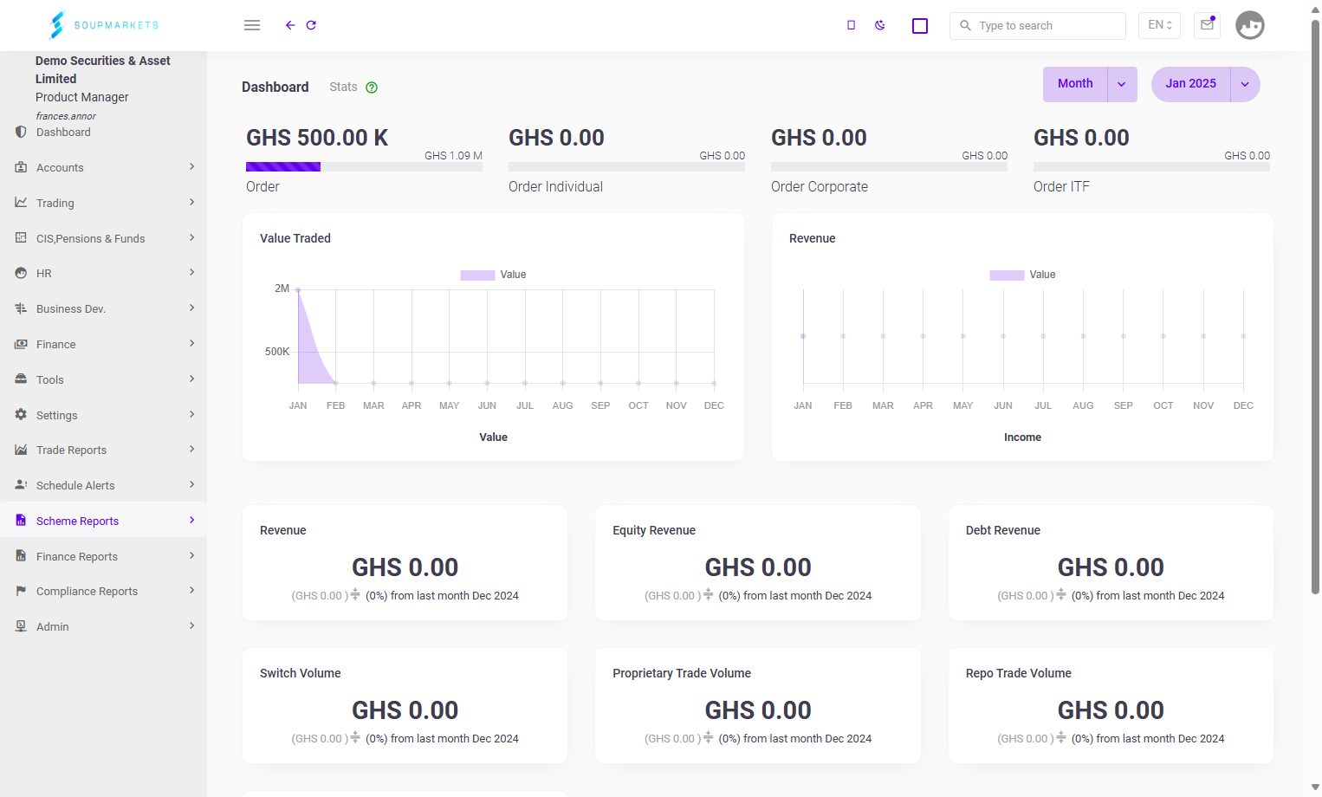Image resolution: width=1322 pixels, height=797 pixels.
Task: Toggle fullscreen with the square icon
Action: [920, 26]
